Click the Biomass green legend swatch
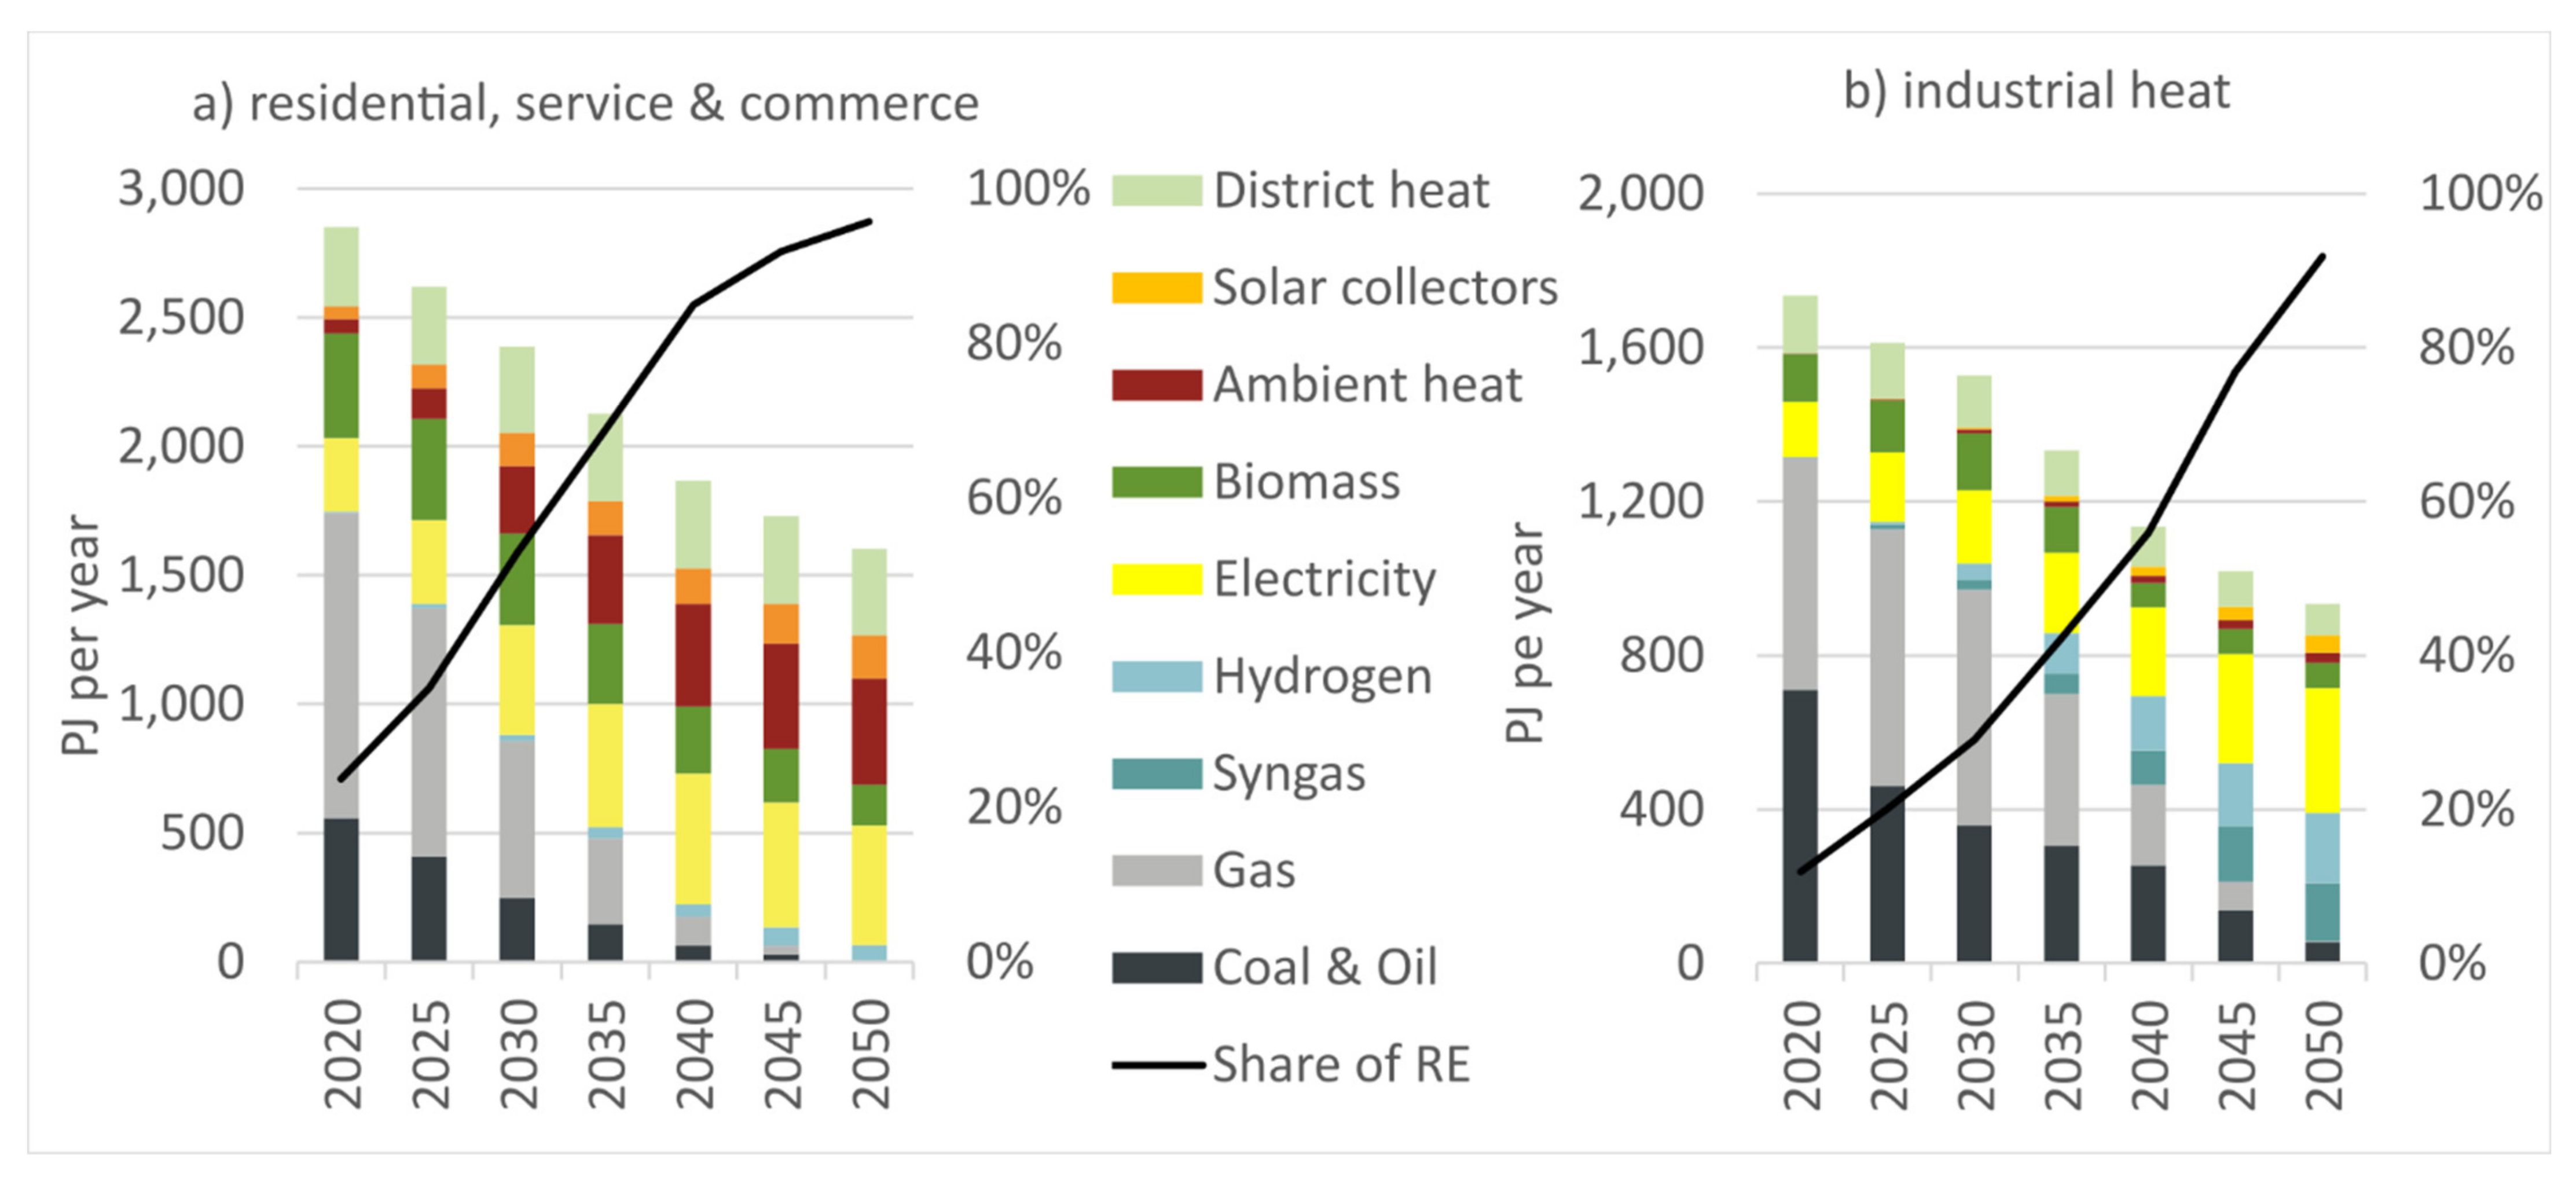This screenshot has width=2576, height=1181. point(1156,481)
